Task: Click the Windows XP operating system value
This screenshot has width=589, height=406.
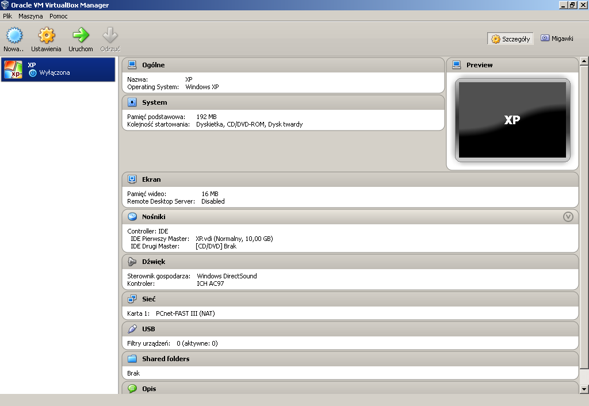Action: point(202,87)
